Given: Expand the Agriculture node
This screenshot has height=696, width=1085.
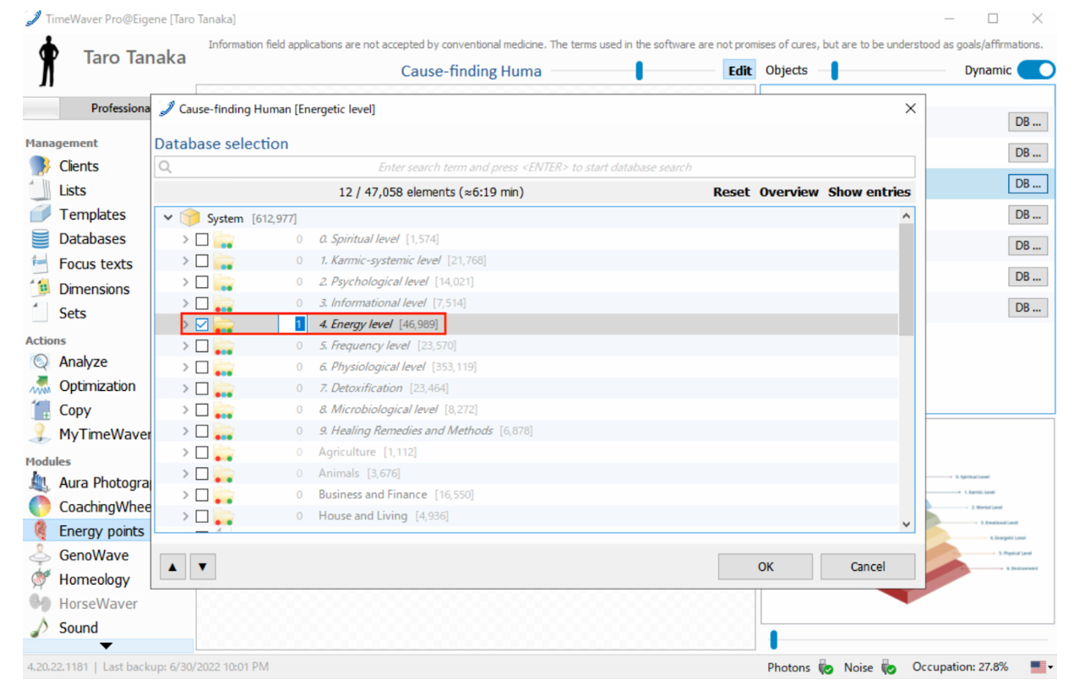Looking at the screenshot, I should (186, 452).
